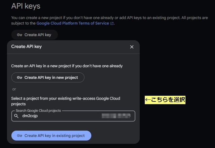Click Create API key in existing project
Viewport: 215px width, 148px height.
tap(51, 136)
